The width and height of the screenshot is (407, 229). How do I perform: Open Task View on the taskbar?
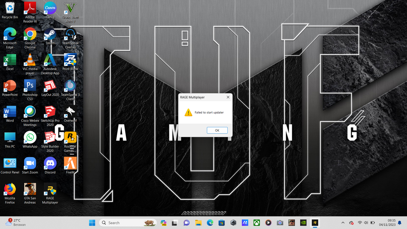174,223
